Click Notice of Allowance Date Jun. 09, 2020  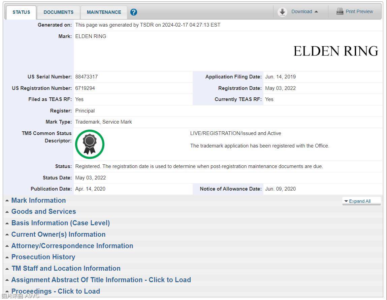[280, 189]
